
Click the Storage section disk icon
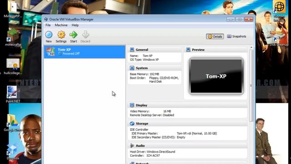132,123
